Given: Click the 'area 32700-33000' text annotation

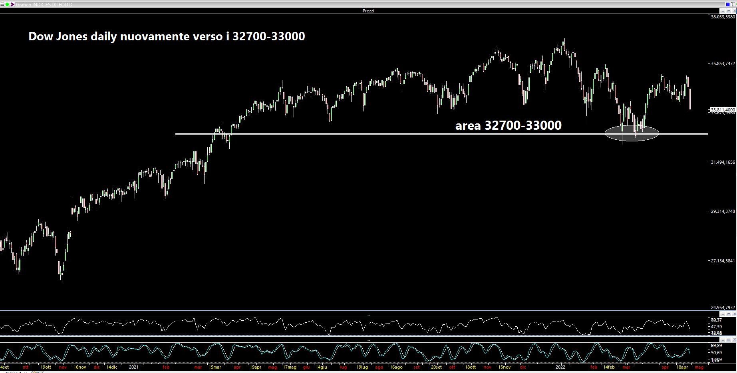Looking at the screenshot, I should coord(509,125).
